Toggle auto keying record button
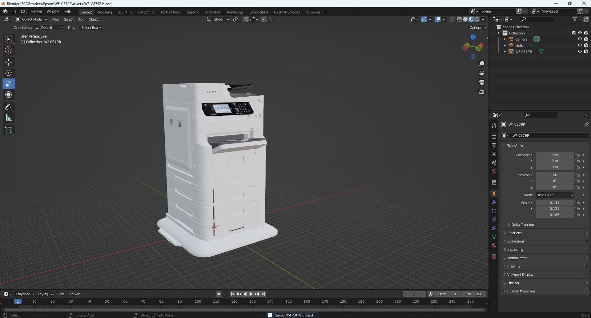591x318 pixels. (x=219, y=294)
